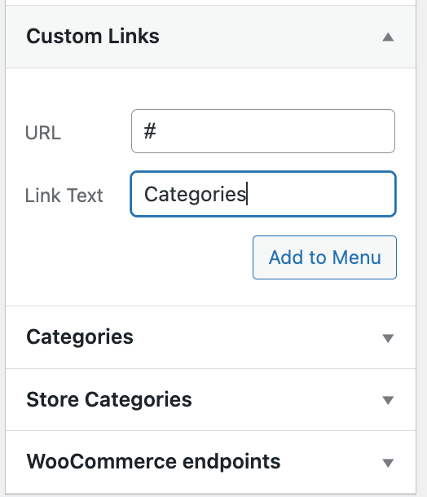Click blank space in Store Categories row
Image resolution: width=427 pixels, height=497 pixels.
285,400
